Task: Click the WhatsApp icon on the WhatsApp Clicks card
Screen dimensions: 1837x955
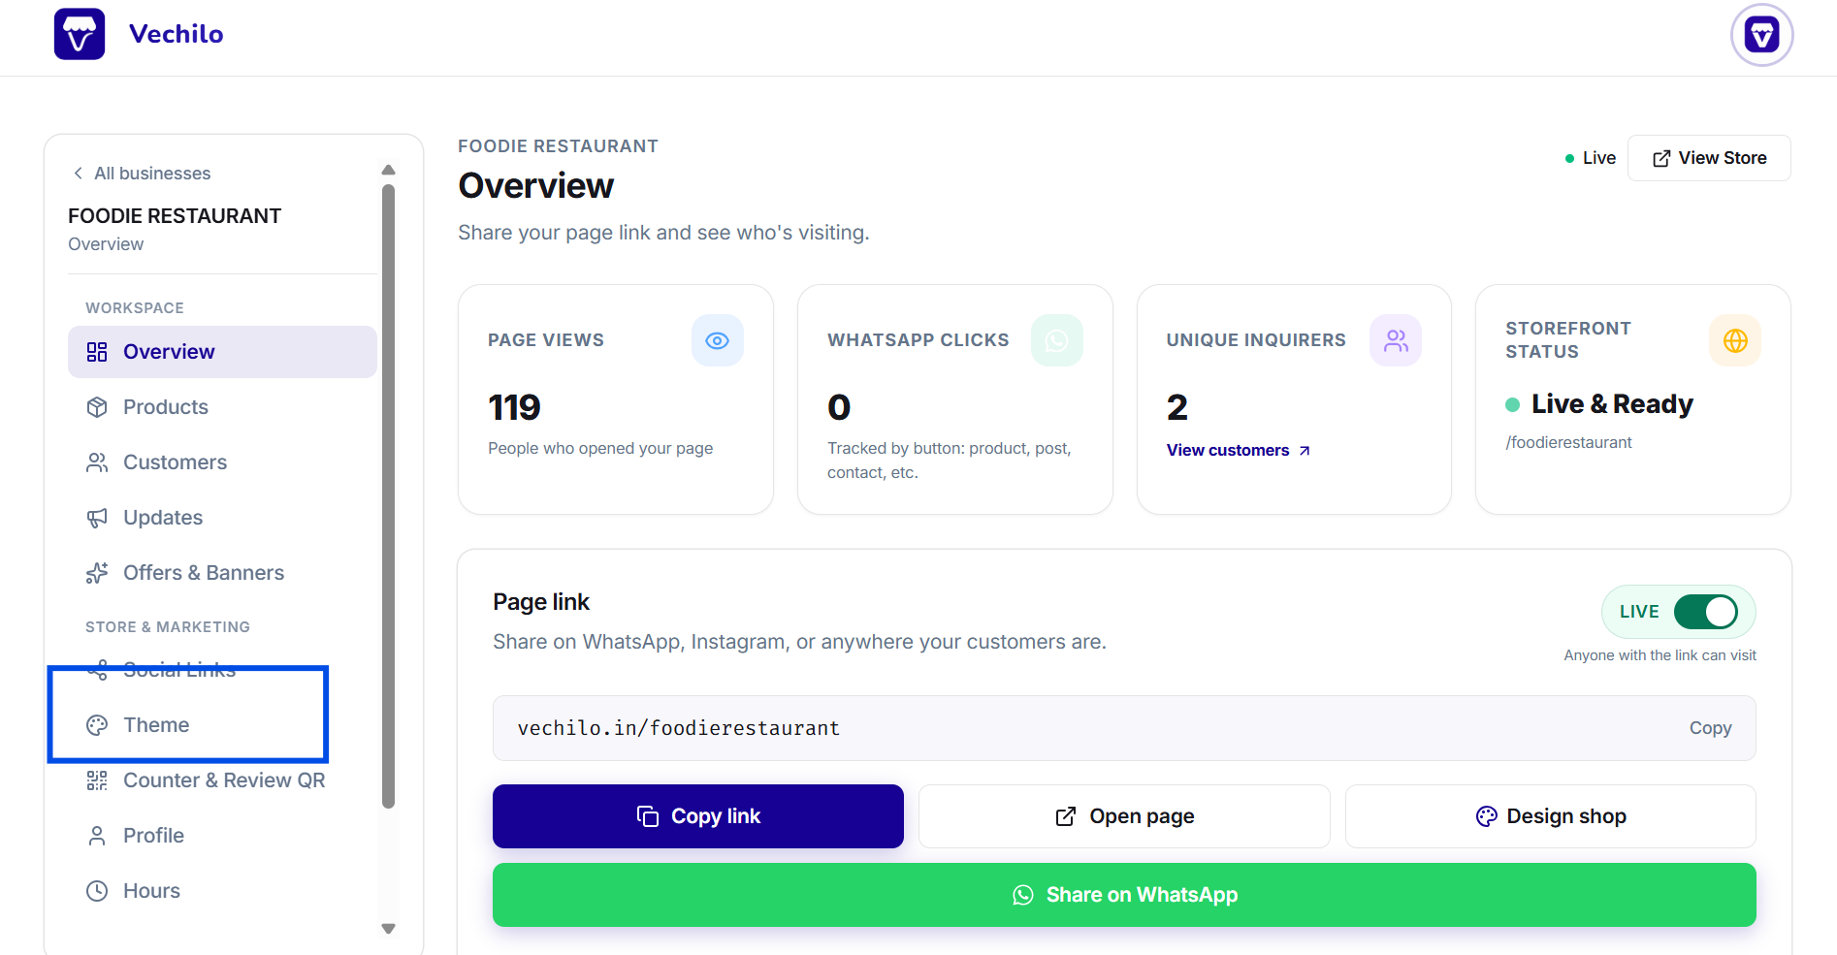Action: coord(1056,340)
